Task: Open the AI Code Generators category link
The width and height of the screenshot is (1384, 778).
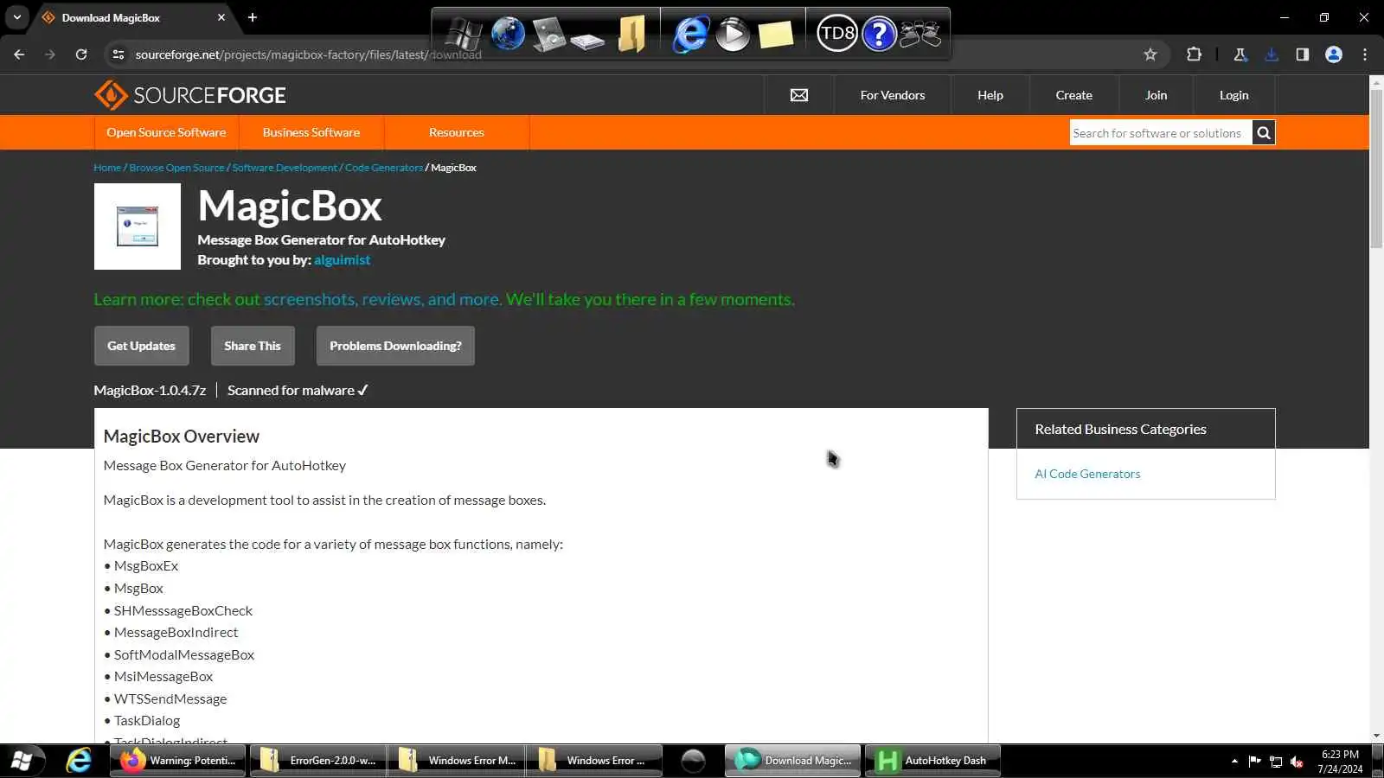Action: click(x=1087, y=474)
